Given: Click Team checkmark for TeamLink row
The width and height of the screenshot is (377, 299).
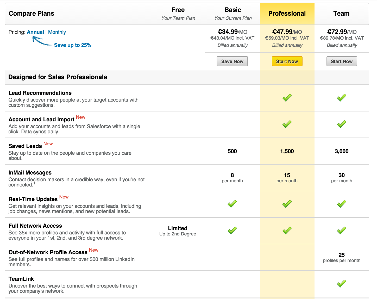Looking at the screenshot, I should [x=342, y=284].
